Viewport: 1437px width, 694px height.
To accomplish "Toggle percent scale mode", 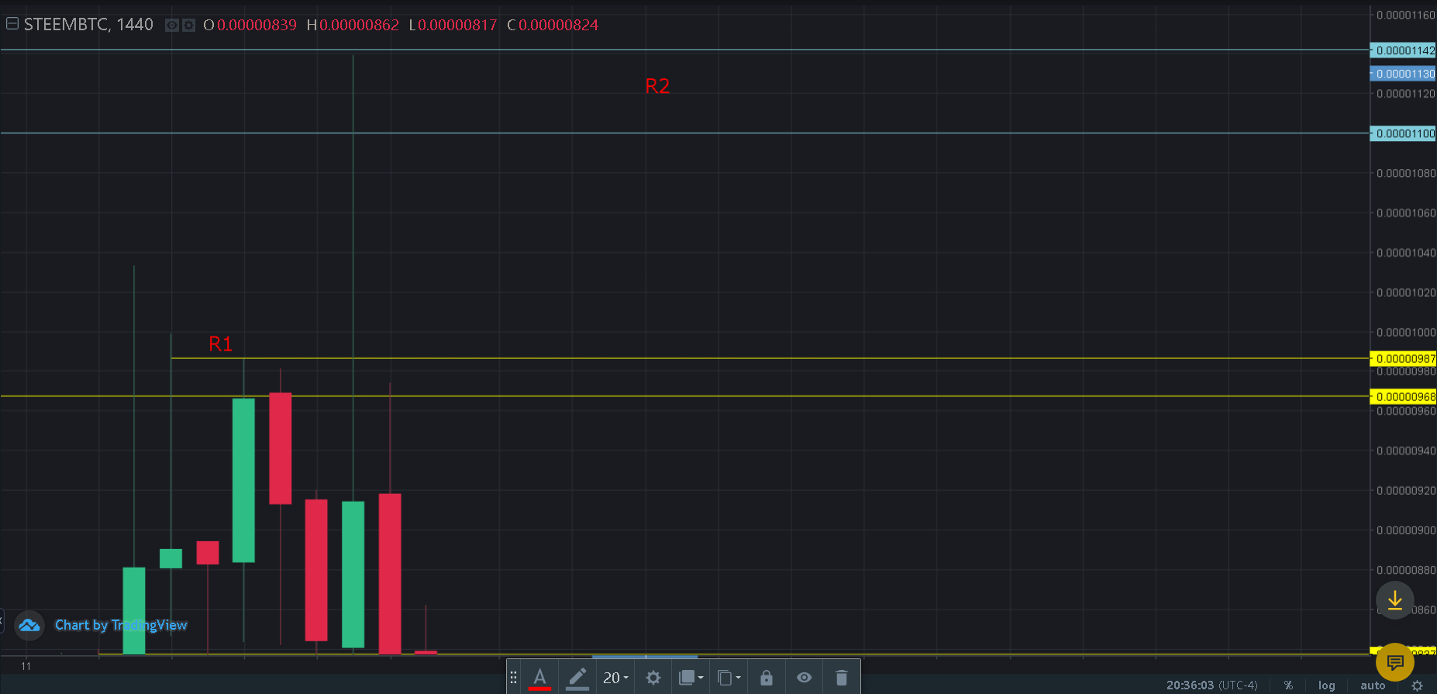I will click(x=1288, y=685).
